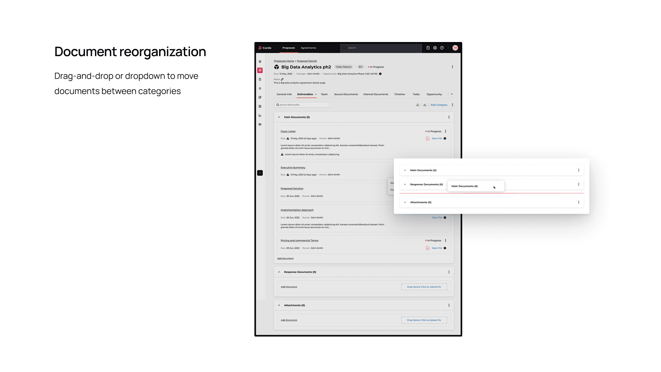Click Response Documents upload drop zone

(x=424, y=287)
